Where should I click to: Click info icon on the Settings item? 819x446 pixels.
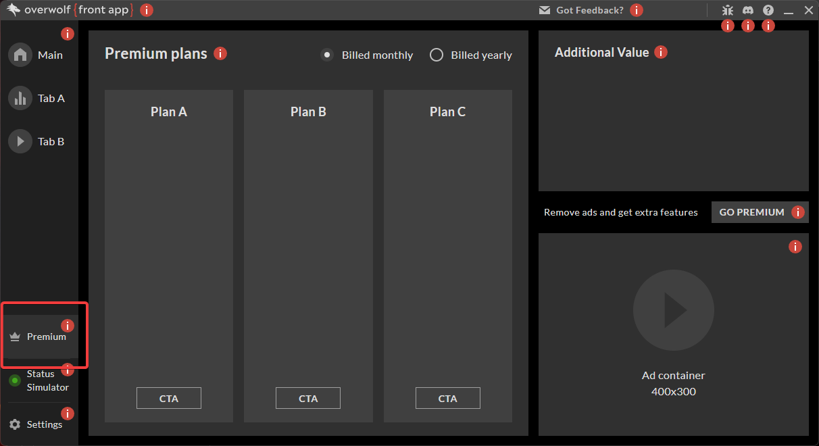coord(68,414)
